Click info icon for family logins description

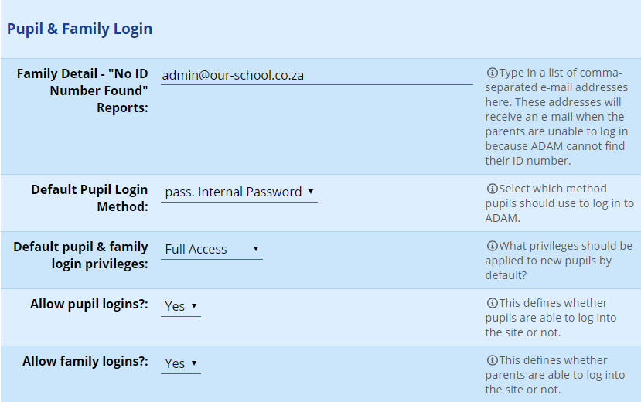click(492, 360)
